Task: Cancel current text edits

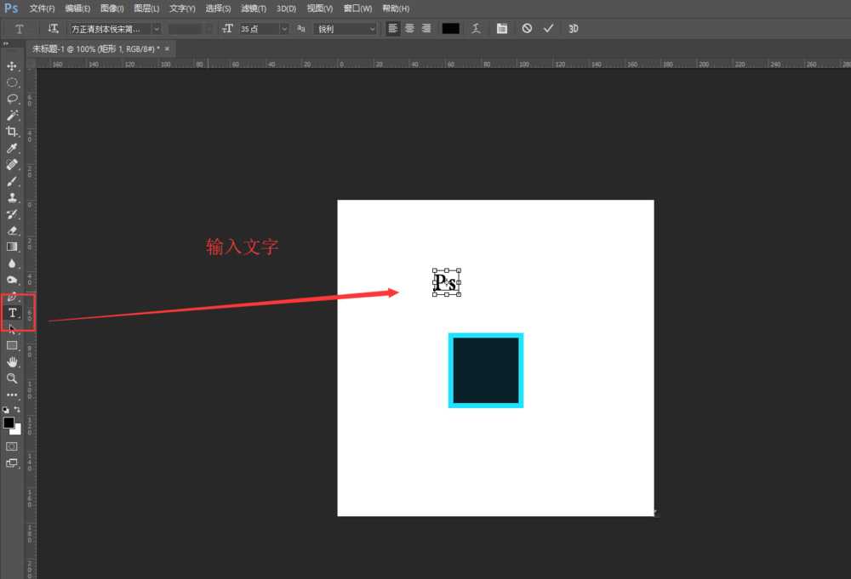Action: click(x=527, y=28)
